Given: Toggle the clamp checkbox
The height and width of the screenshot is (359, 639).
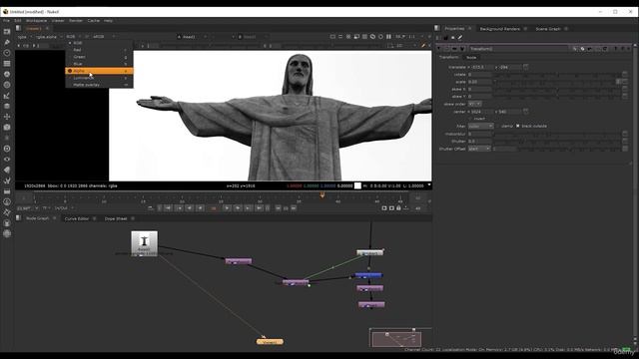Looking at the screenshot, I should 498,127.
